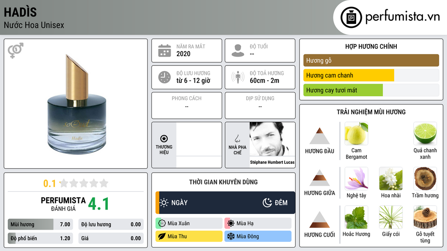The image size is (447, 251).
Task: Click the green 4.1 Perfumista score
Action: tap(99, 204)
